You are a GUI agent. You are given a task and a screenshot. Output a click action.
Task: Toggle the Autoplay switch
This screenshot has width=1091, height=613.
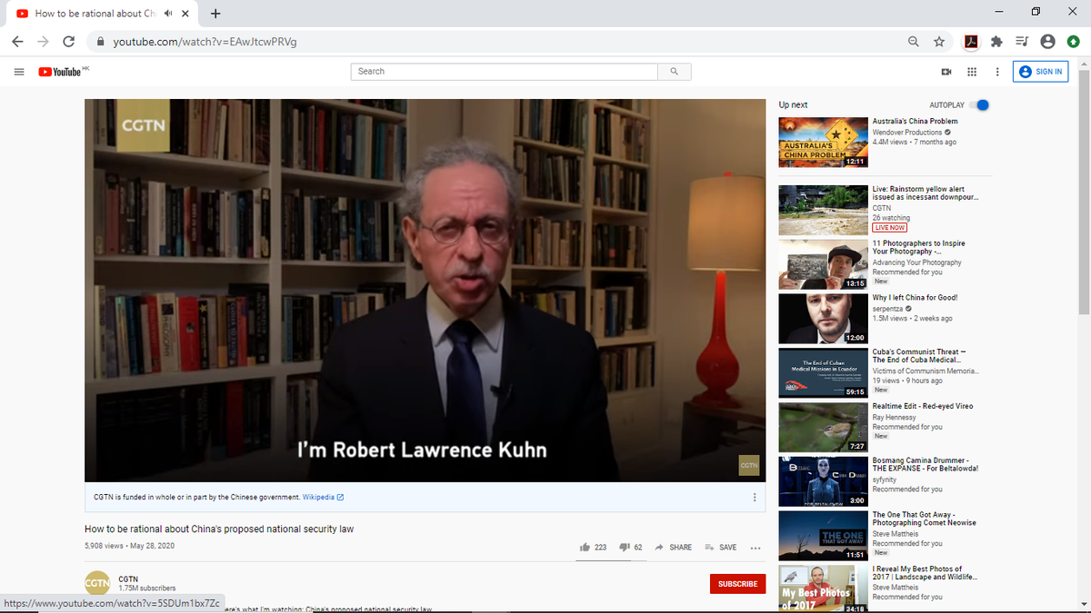[x=979, y=105]
